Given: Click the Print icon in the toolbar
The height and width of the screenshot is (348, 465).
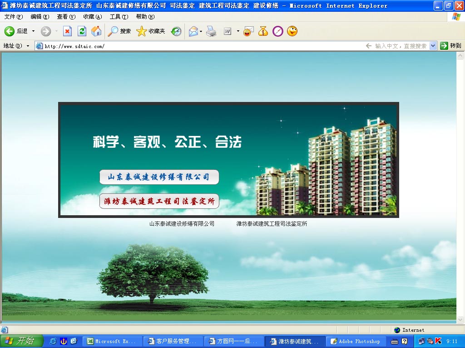Looking at the screenshot, I should tap(211, 31).
